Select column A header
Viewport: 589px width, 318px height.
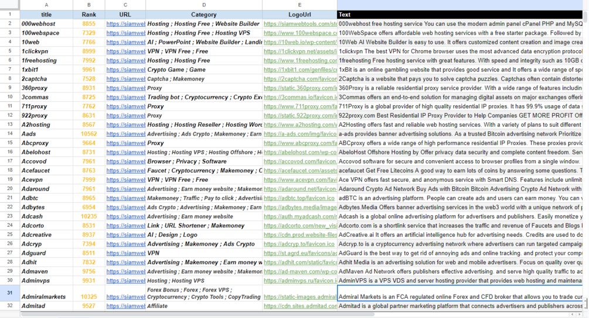[x=46, y=5]
